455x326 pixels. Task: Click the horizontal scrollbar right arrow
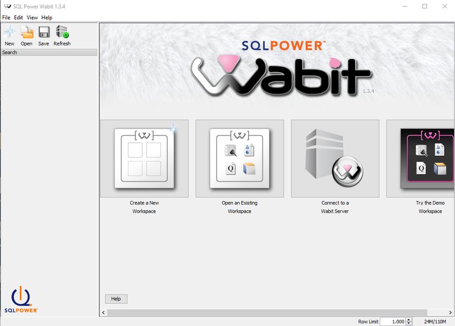click(x=451, y=313)
